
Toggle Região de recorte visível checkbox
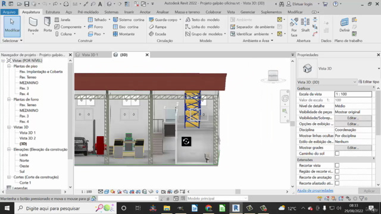(337, 171)
